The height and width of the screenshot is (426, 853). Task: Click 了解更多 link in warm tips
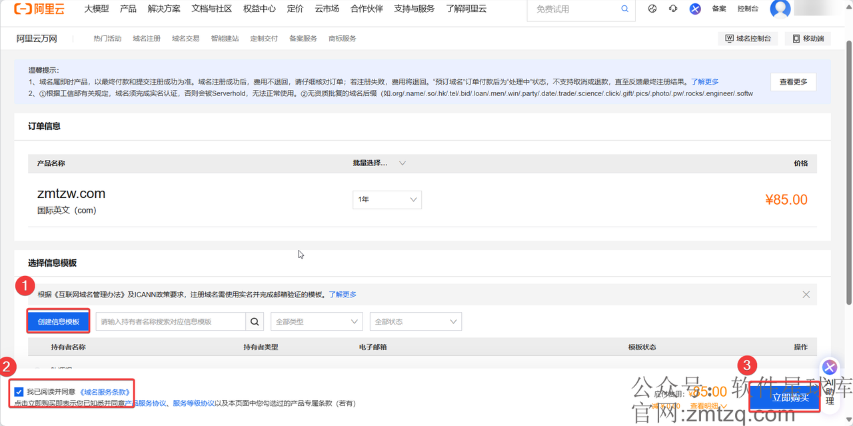pyautogui.click(x=704, y=82)
